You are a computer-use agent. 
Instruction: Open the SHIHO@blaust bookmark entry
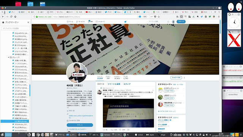[20, 131]
